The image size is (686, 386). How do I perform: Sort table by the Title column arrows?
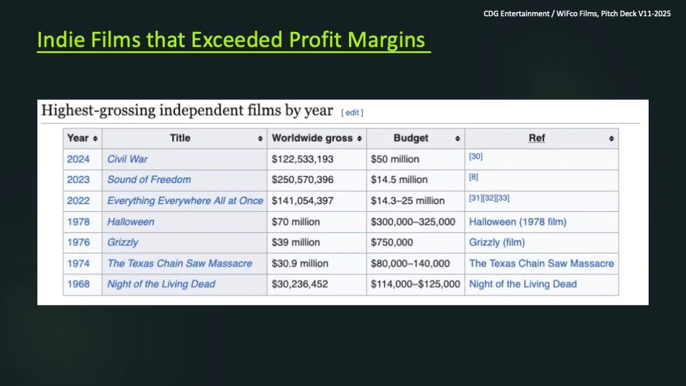pyautogui.click(x=261, y=139)
